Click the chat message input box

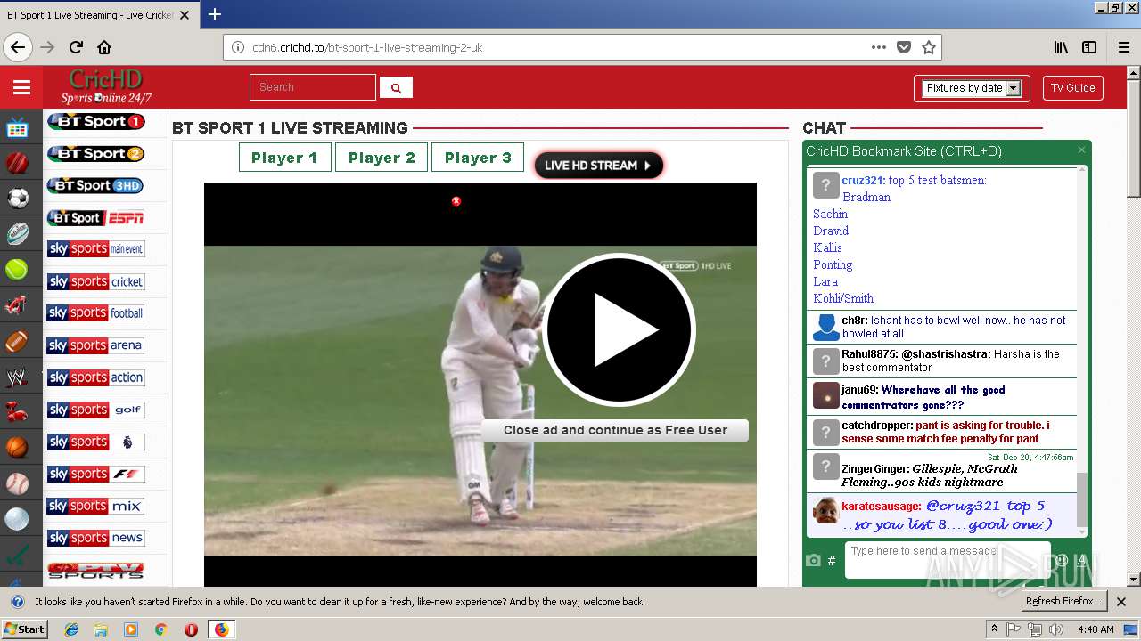point(947,560)
